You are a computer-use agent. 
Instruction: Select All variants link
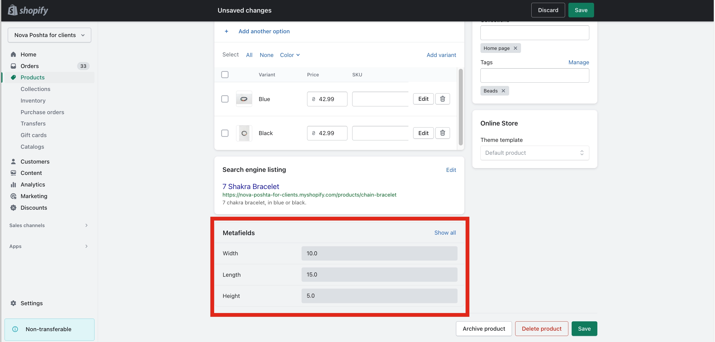click(x=249, y=55)
